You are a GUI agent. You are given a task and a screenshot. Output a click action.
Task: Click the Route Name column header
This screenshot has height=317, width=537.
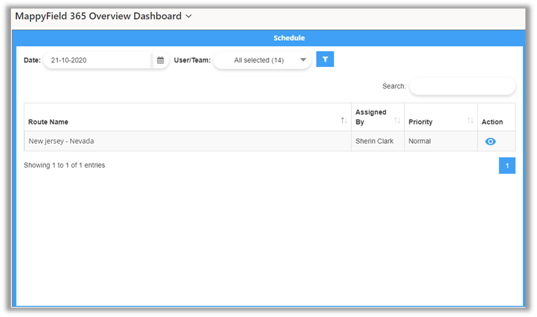click(x=49, y=122)
